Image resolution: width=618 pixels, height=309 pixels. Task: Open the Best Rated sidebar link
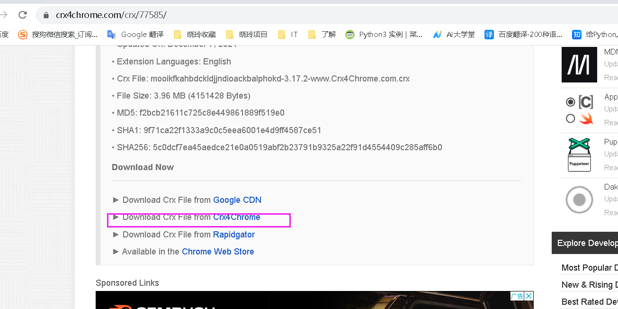pyautogui.click(x=590, y=302)
